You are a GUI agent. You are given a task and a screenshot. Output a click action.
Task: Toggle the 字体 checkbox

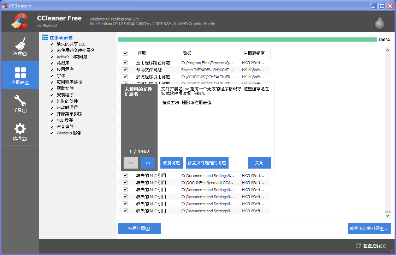coord(52,76)
